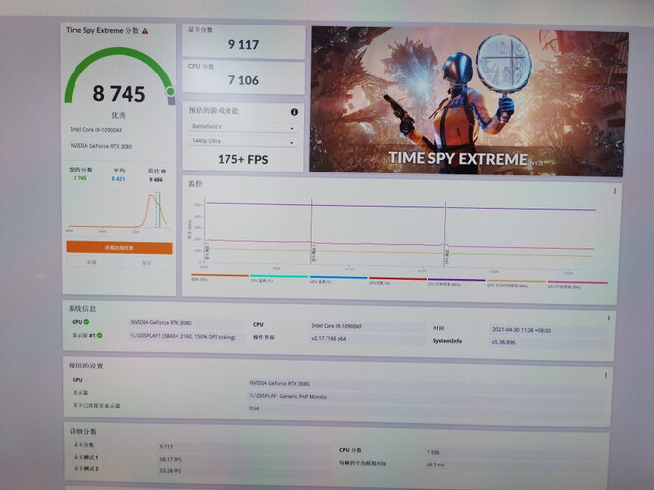Click the \\.\DISPLAY1 (3840 × 2160) value in system info

click(x=183, y=336)
